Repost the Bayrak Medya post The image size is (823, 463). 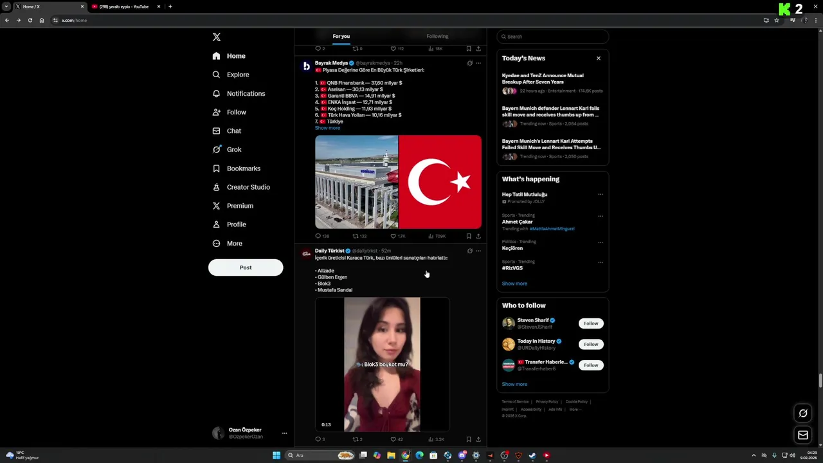coord(359,236)
